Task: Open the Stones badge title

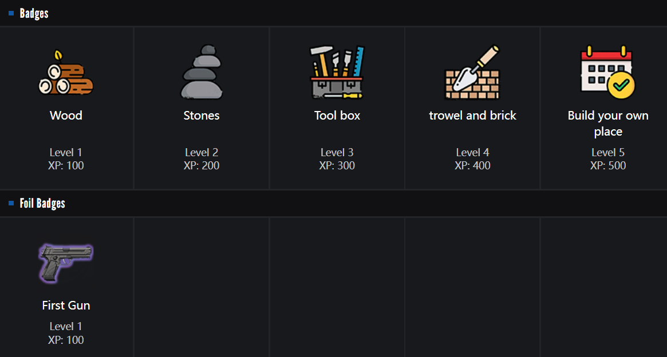Action: 202,116
